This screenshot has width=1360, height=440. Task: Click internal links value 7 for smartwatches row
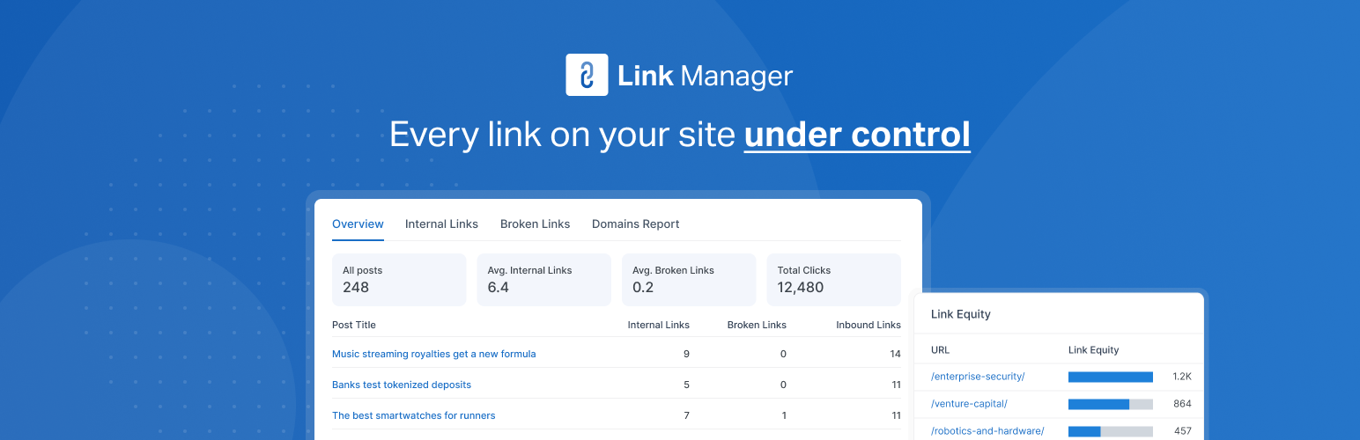(x=686, y=415)
